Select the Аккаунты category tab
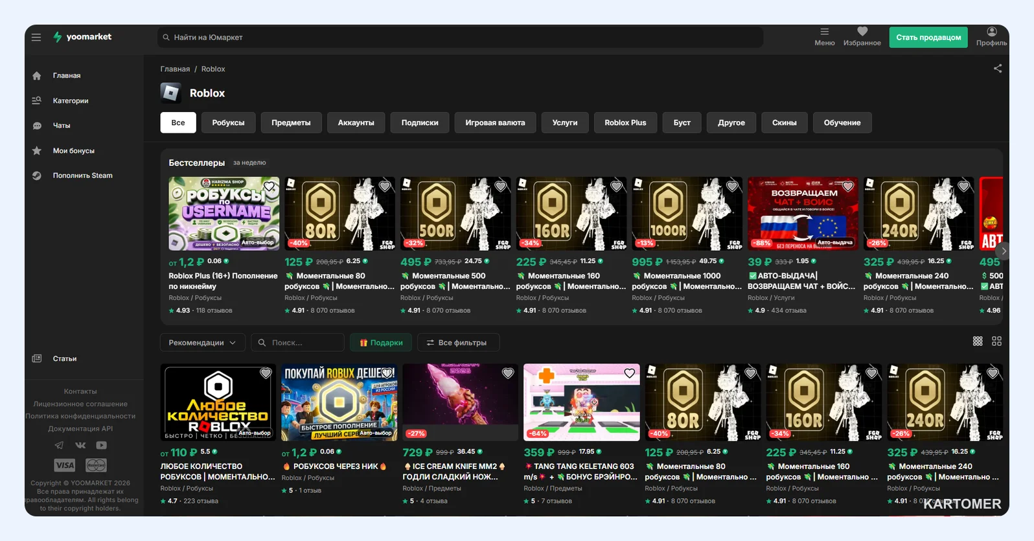The image size is (1034, 541). (x=356, y=122)
